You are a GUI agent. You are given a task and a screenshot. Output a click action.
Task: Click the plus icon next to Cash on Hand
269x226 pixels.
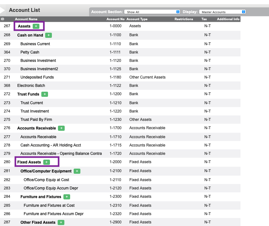tap(48, 35)
